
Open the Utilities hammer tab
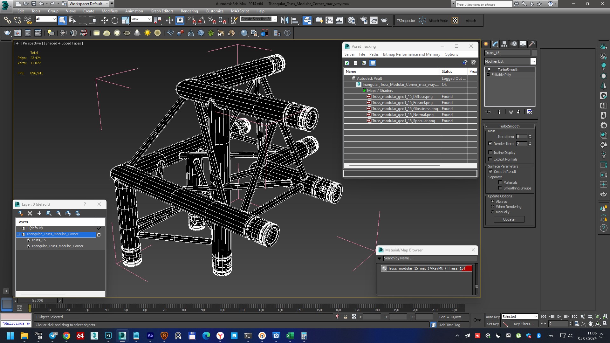pos(532,44)
